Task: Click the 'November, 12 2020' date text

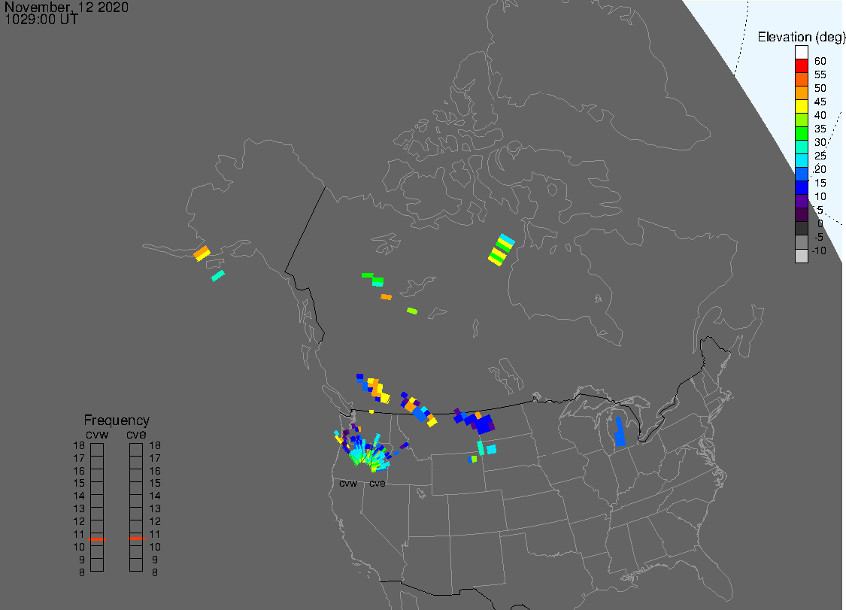Action: point(66,7)
